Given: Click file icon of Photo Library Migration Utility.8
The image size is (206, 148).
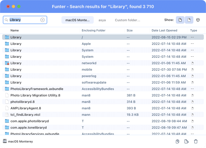Looking at the screenshot, I should 7,95.
